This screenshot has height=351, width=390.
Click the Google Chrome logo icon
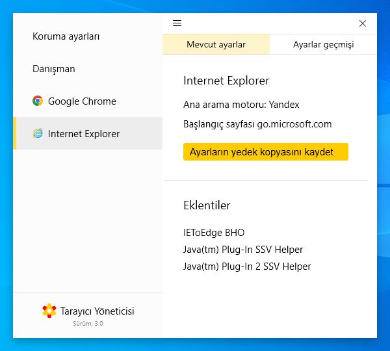click(38, 101)
